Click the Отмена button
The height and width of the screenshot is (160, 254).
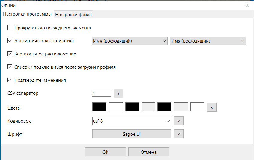click(x=149, y=152)
